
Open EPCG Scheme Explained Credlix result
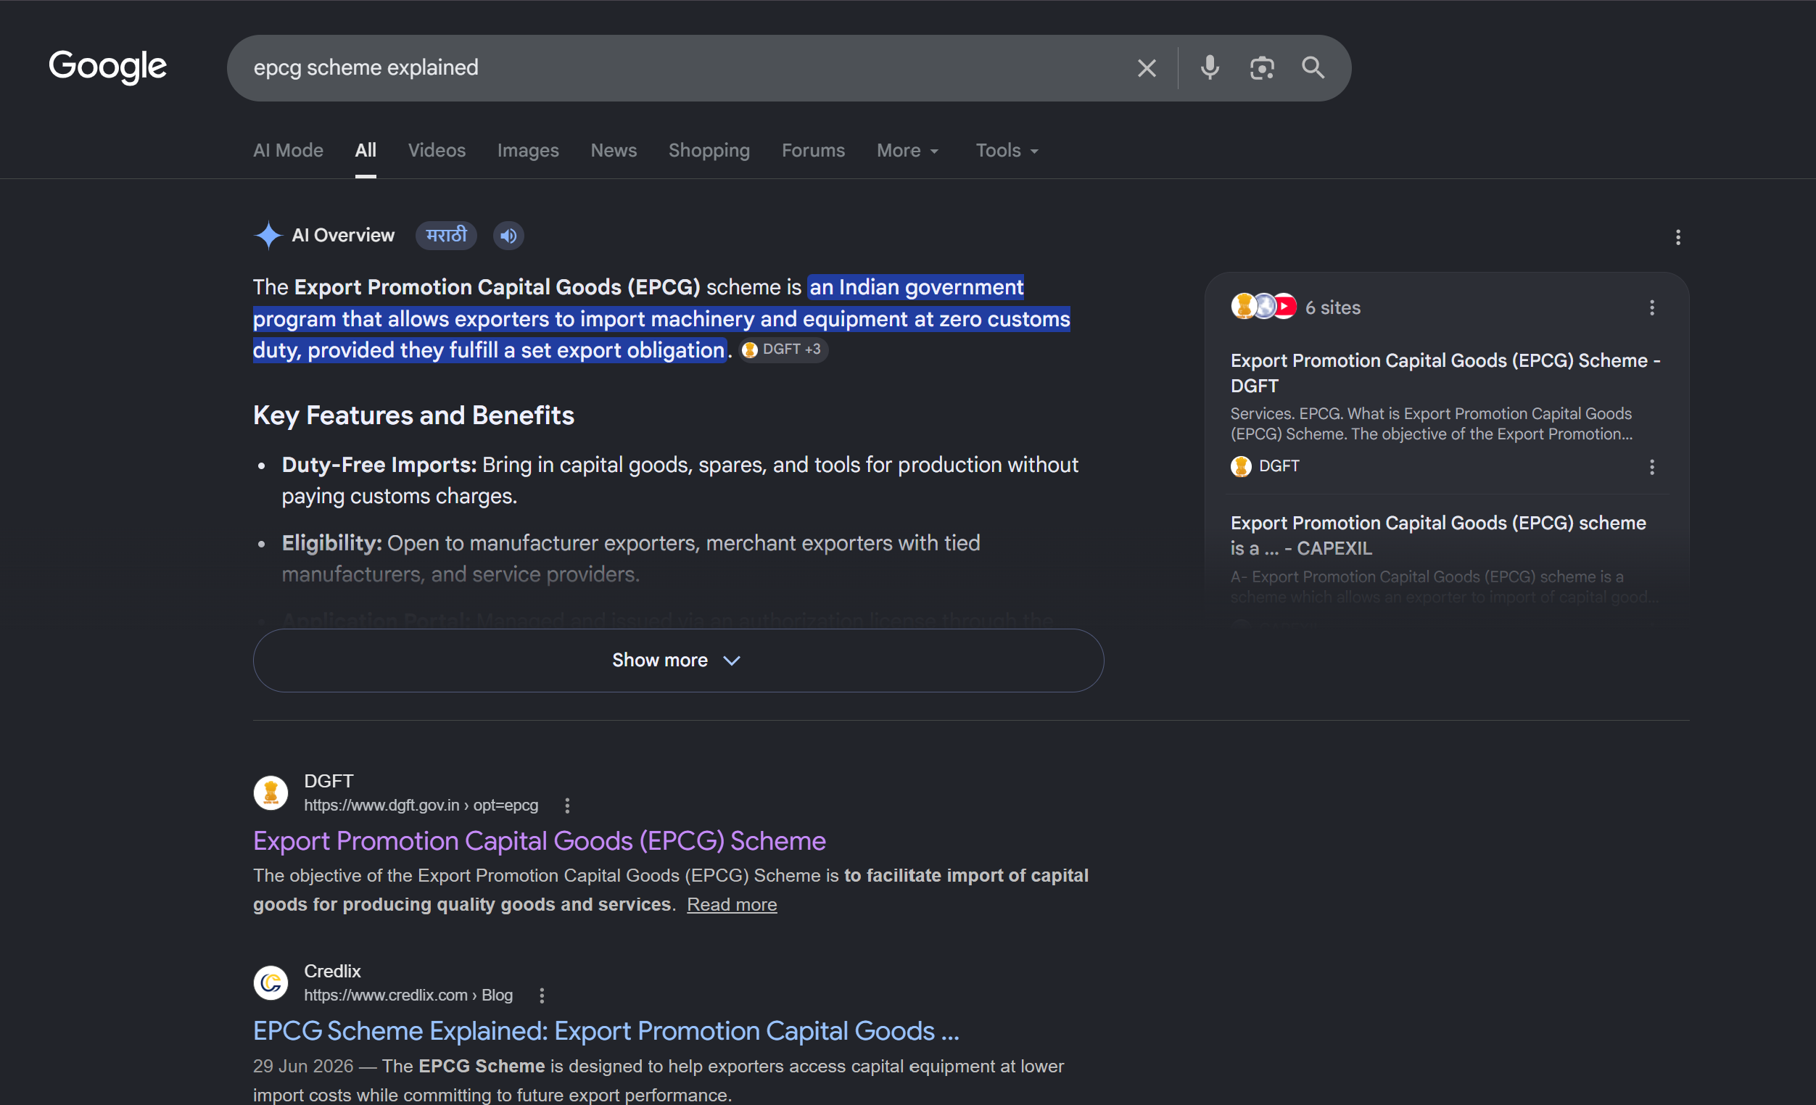606,1030
